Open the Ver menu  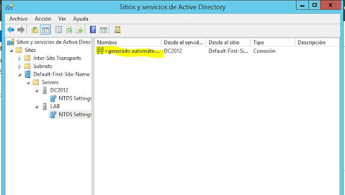tap(63, 19)
